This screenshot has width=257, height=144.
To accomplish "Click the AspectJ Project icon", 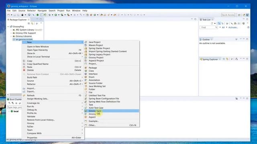I will (x=86, y=60).
